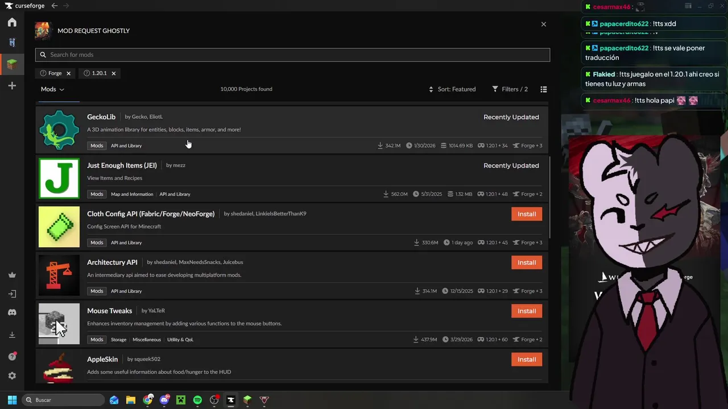The height and width of the screenshot is (409, 728).
Task: Install Cloth Config API
Action: (527, 214)
